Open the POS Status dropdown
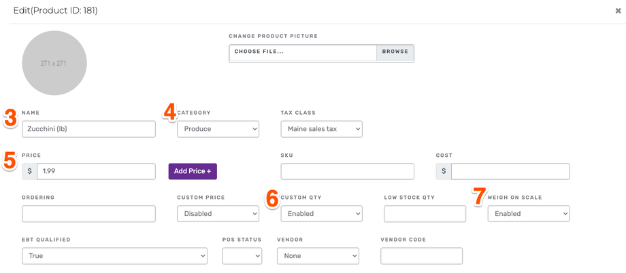626x273 pixels. pos(242,256)
